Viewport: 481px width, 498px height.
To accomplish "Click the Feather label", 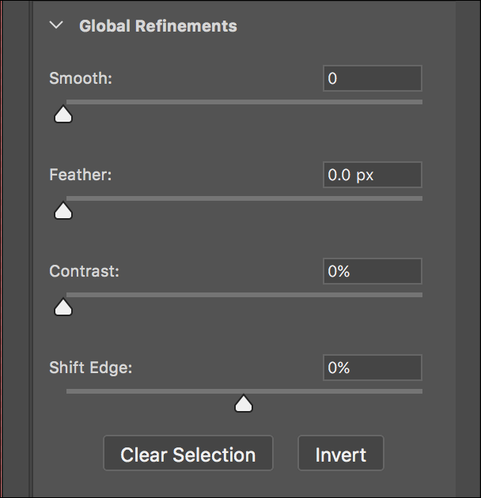I will (81, 175).
